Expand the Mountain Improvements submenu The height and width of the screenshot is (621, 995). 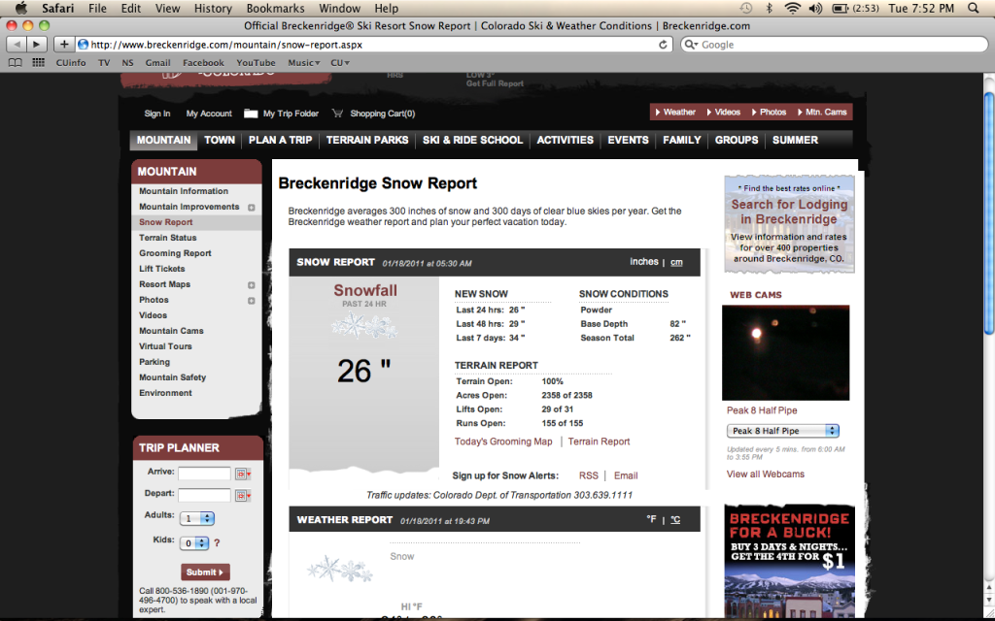(x=252, y=208)
